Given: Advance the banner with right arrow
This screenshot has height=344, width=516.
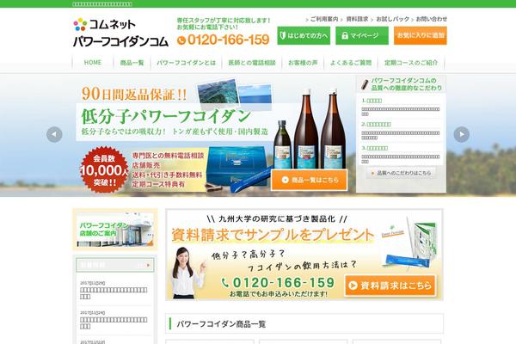Looking at the screenshot, I should point(461,134).
